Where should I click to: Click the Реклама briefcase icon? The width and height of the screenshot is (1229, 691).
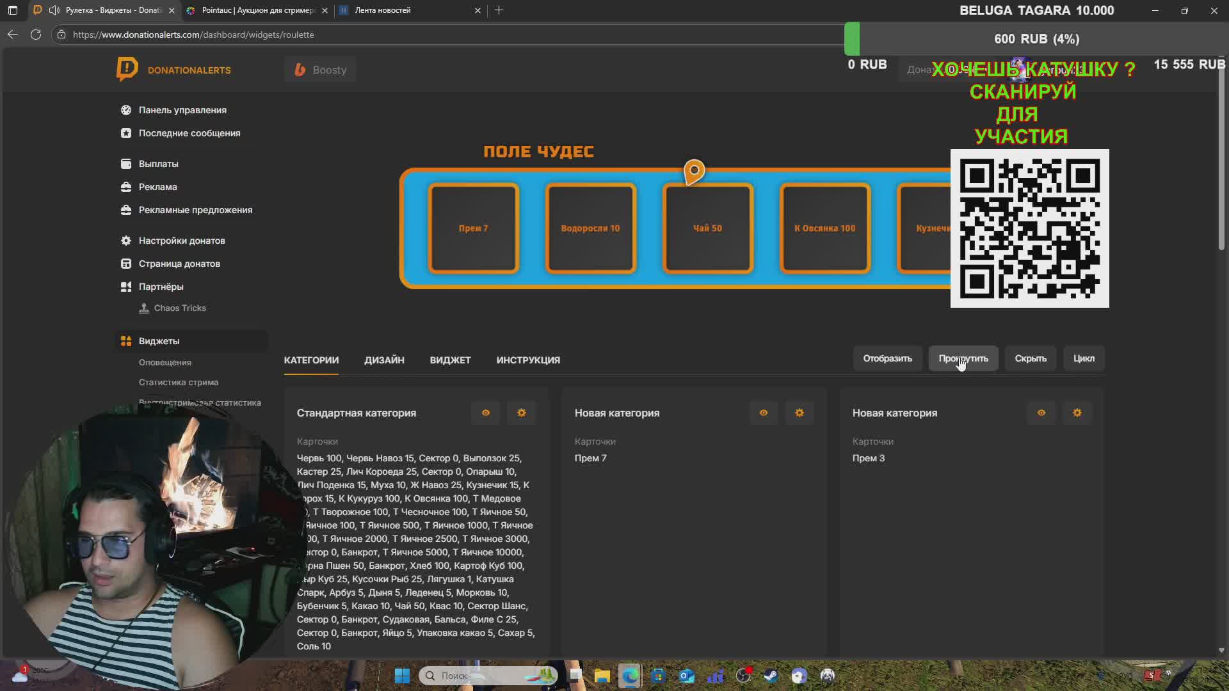[126, 187]
